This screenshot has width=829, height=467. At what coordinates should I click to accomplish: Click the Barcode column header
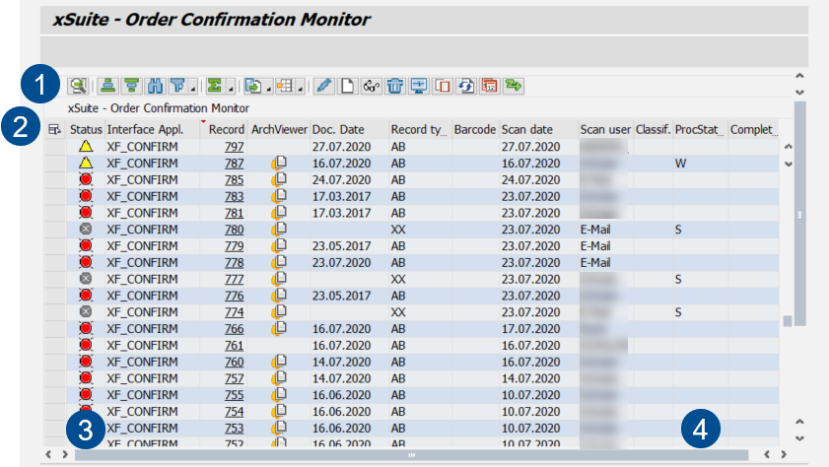[475, 129]
